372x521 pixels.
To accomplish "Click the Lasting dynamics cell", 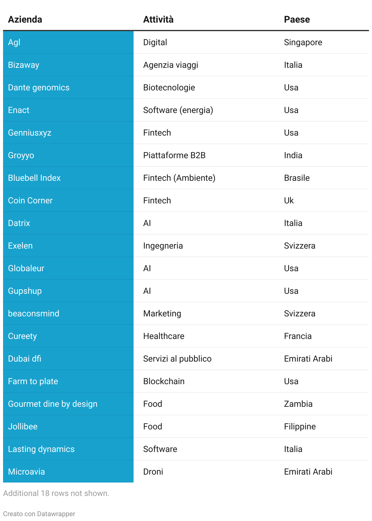I will [x=41, y=449].
